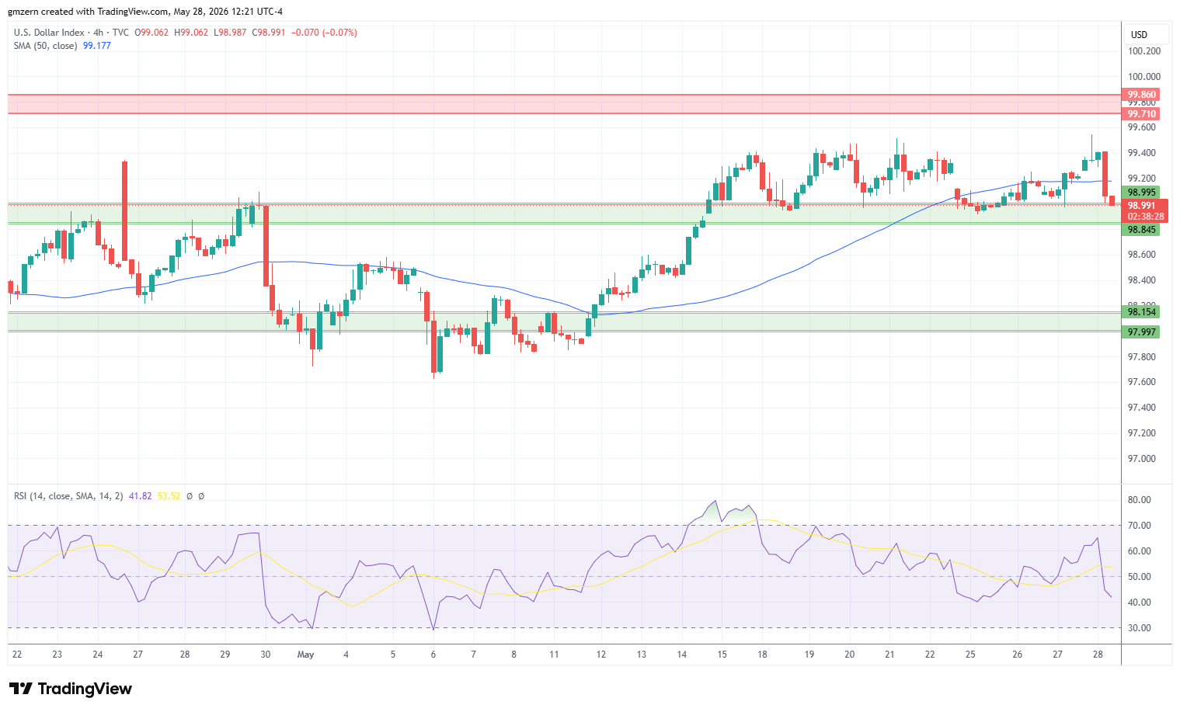The image size is (1180, 712).
Task: Click the green 97.997 price tag
Action: coord(1142,332)
